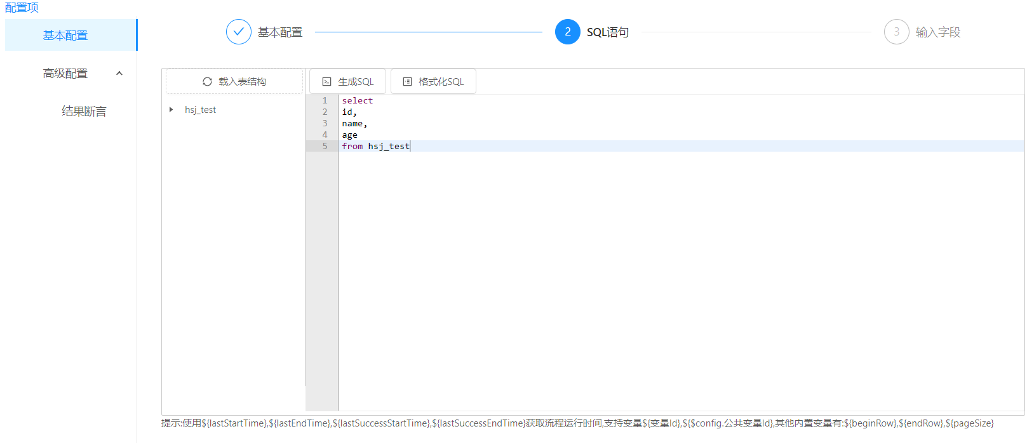This screenshot has width=1034, height=443.
Task: Click the format icon on 格式化SQL
Action: pos(408,82)
